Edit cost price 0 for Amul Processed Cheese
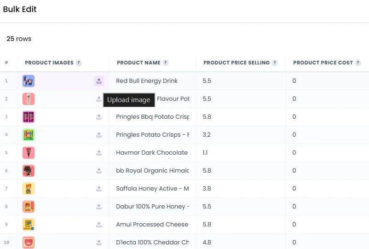 [327, 225]
